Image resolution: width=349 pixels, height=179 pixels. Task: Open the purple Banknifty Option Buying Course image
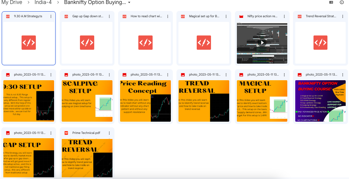[320, 101]
